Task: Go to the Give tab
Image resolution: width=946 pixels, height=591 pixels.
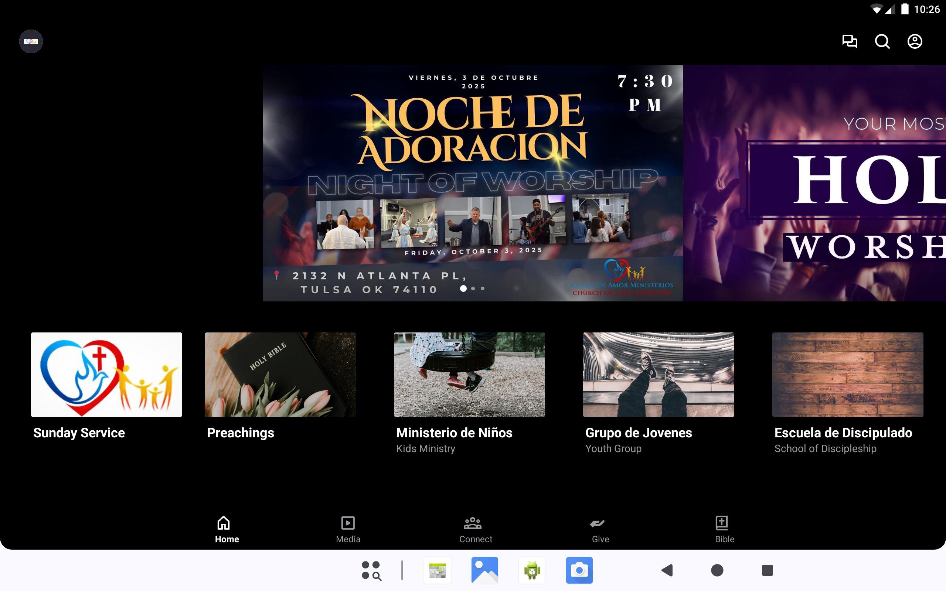Action: [x=600, y=529]
